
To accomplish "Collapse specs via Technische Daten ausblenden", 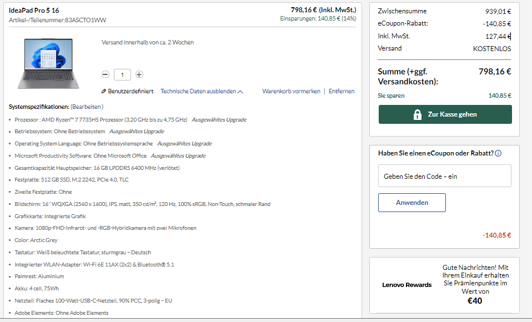I will [202, 91].
